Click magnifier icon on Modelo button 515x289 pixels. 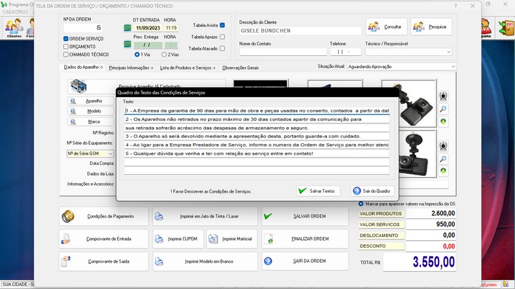pyautogui.click(x=73, y=111)
